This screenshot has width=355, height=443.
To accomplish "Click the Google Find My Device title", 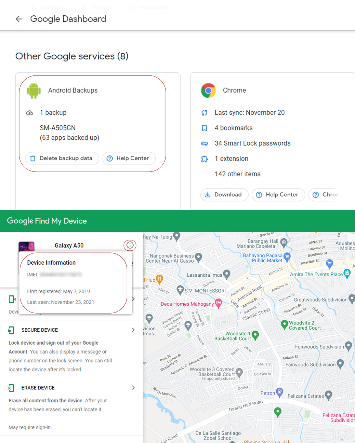I will (x=47, y=221).
